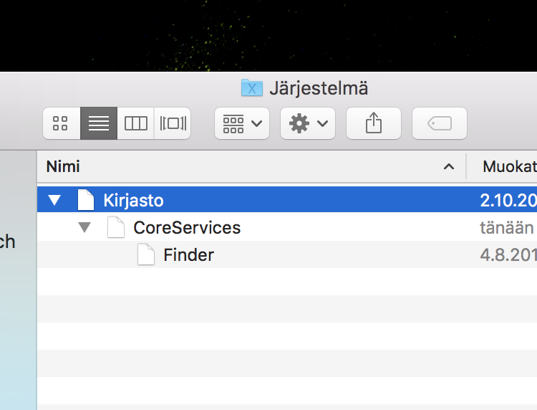
Task: Select the Finder item
Action: 287,254
